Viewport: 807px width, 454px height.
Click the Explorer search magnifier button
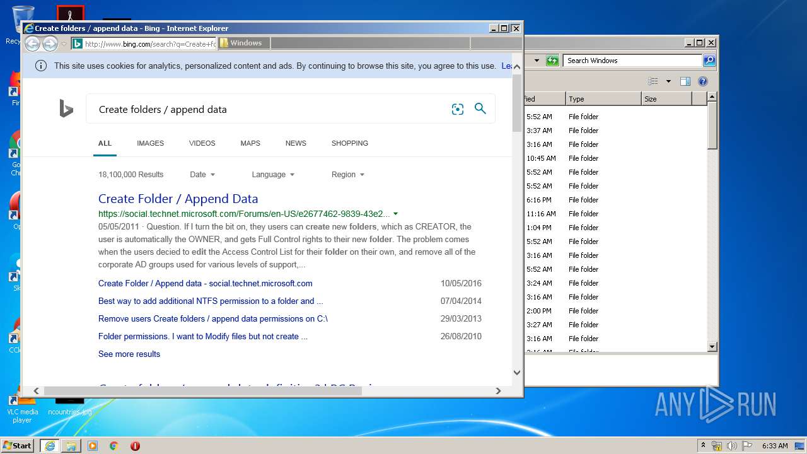pyautogui.click(x=709, y=61)
